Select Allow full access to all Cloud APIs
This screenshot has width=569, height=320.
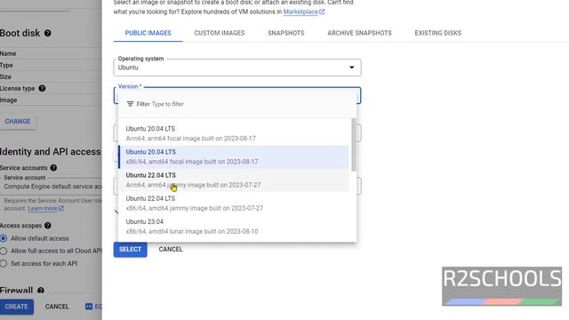pyautogui.click(x=4, y=251)
